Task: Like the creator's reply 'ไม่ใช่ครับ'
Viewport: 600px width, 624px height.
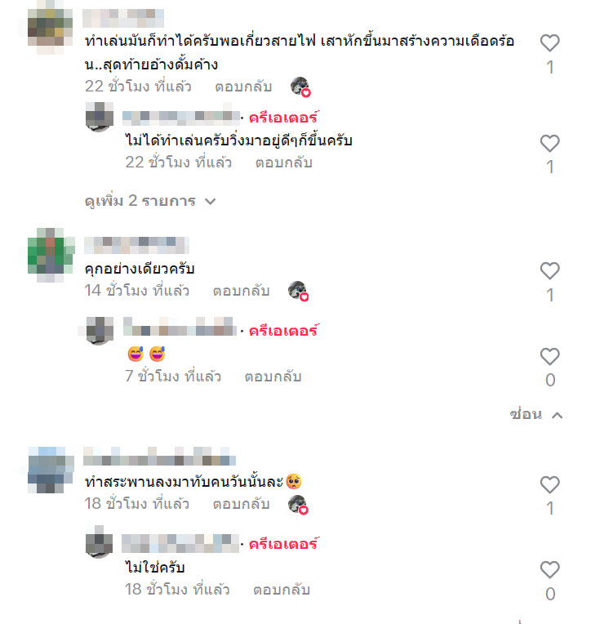Action: [550, 570]
